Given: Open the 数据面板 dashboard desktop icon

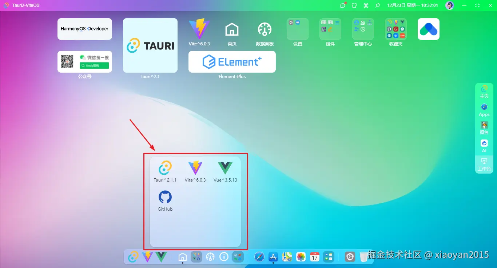Looking at the screenshot, I should 265,29.
